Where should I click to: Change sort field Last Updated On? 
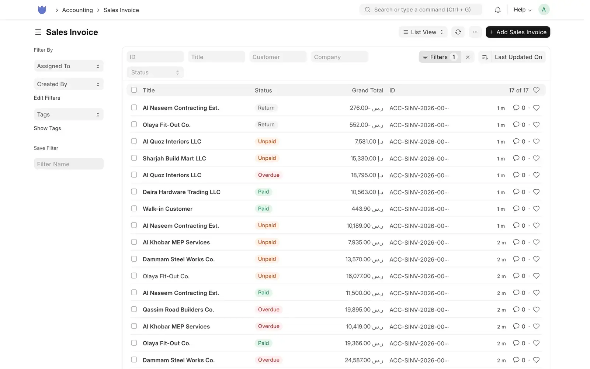[x=518, y=57]
